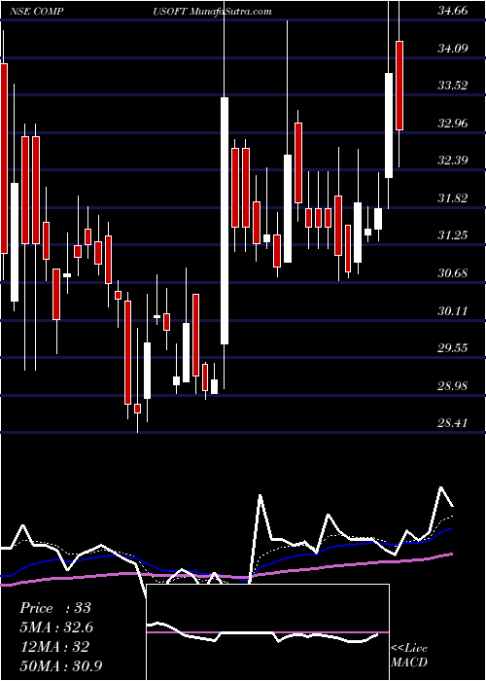Click the 32.96 price axis label
Image resolution: width=486 pixels, height=681 pixels.
(453, 123)
